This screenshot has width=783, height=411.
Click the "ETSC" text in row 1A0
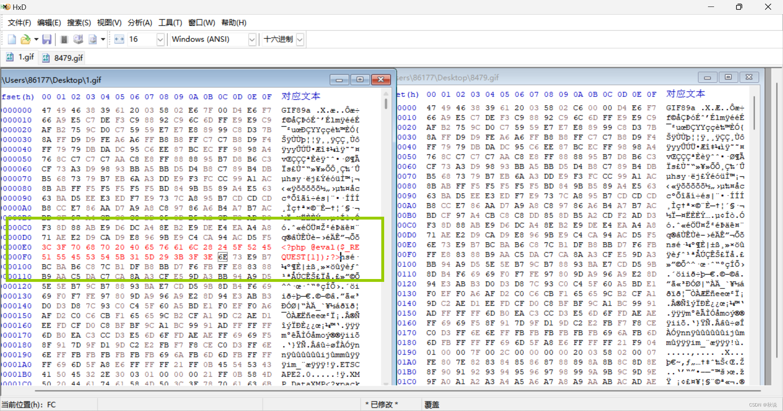click(x=350, y=365)
